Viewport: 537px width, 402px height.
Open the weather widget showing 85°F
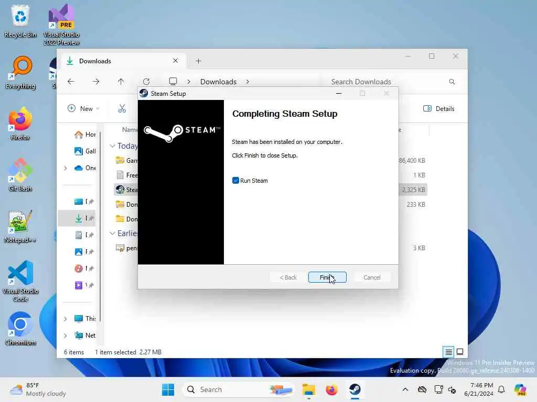[38, 389]
